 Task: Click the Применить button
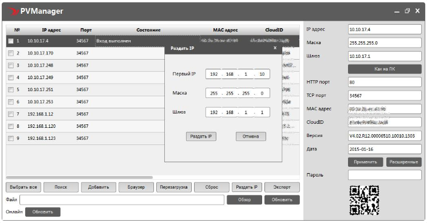click(x=365, y=162)
